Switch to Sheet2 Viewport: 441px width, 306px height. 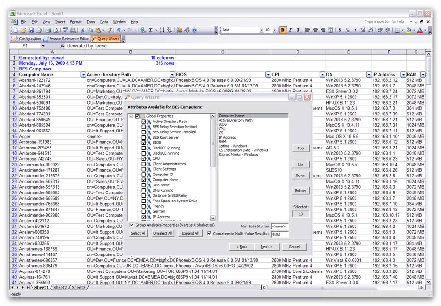(60, 287)
